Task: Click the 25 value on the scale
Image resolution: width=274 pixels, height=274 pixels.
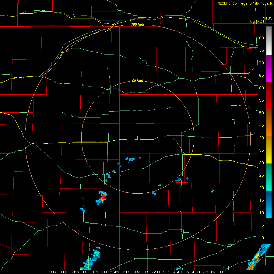Action: tap(262, 175)
